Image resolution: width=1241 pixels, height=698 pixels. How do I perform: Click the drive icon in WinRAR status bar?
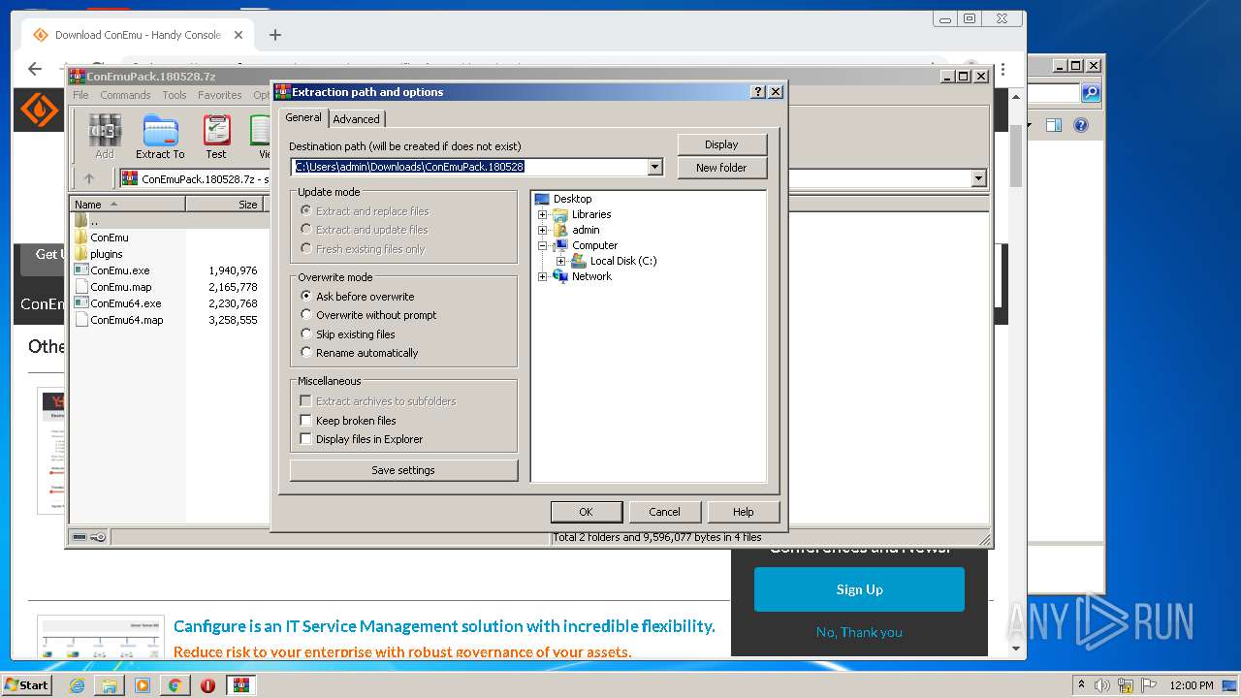[x=80, y=537]
